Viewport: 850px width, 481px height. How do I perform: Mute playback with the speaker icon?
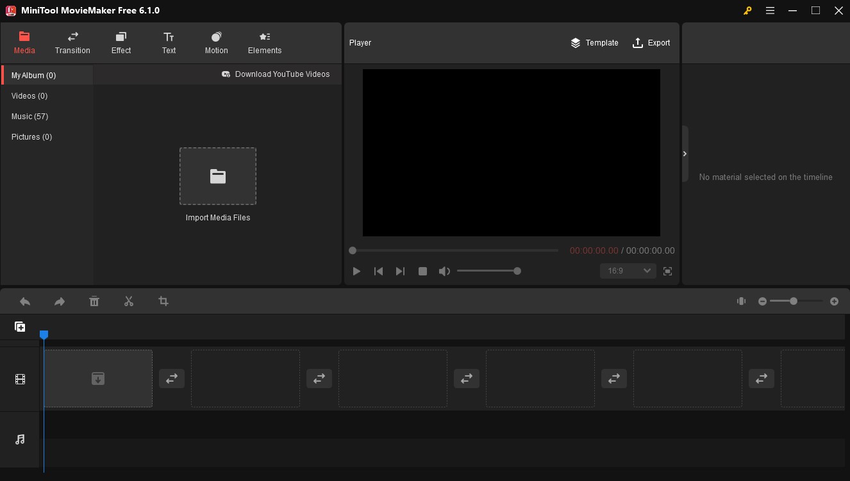(x=444, y=271)
